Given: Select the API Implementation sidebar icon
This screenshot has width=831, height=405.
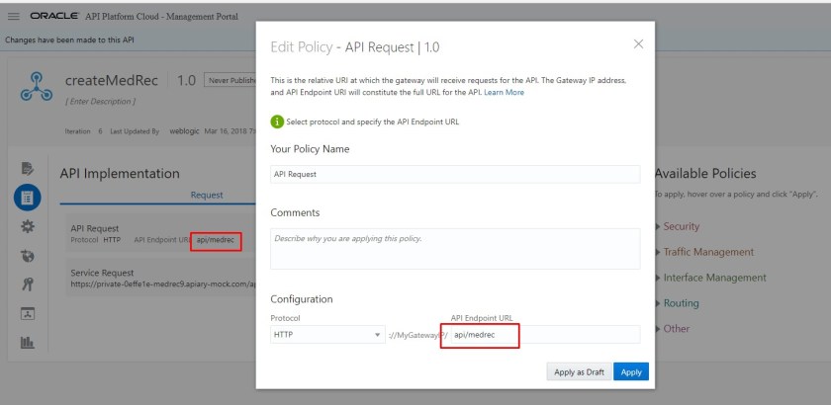Looking at the screenshot, I should (28, 198).
